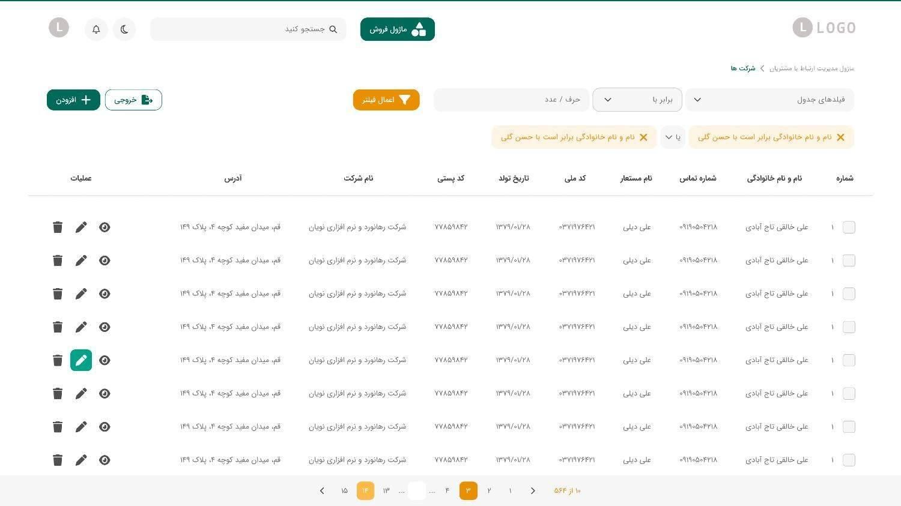The image size is (901, 506).
Task: Focus the حرف / عدد filter value field
Action: coord(511,100)
